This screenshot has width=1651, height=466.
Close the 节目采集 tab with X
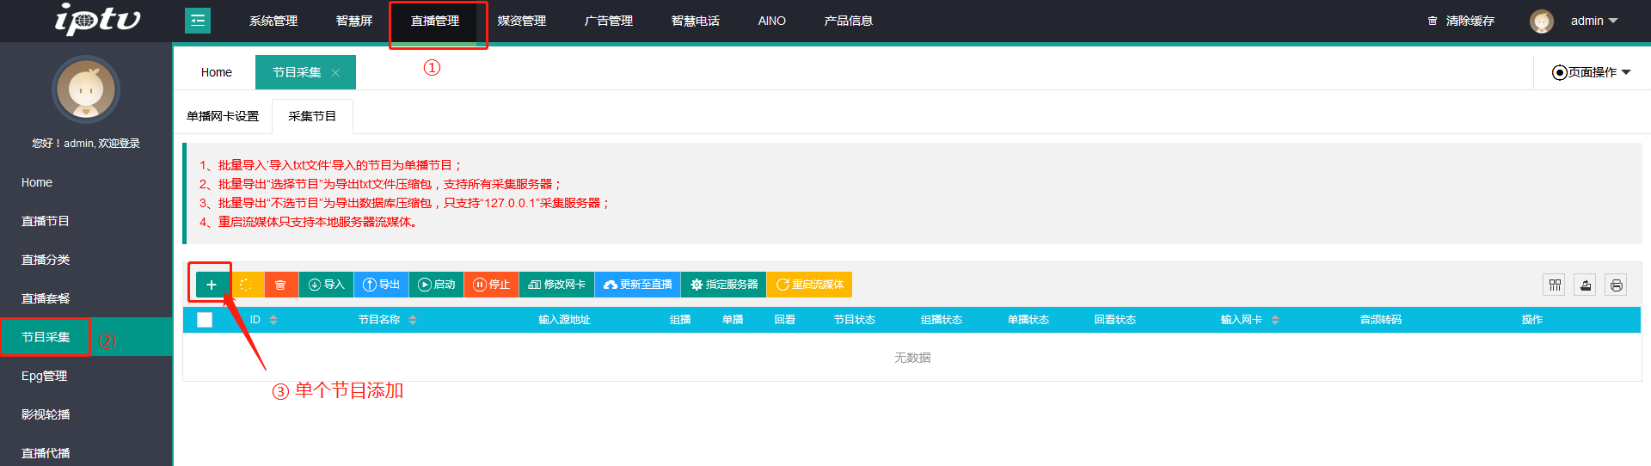[336, 73]
